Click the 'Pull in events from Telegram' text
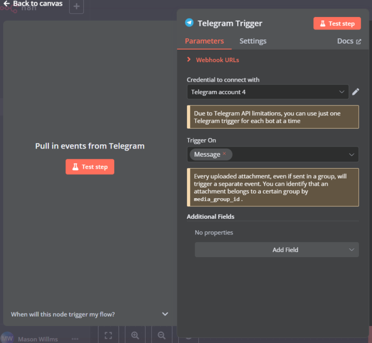The image size is (372, 343). pos(90,146)
